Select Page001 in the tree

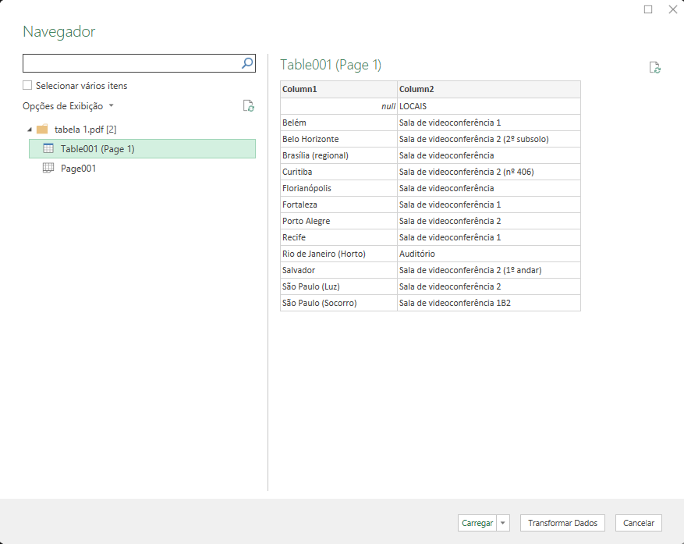click(x=78, y=169)
